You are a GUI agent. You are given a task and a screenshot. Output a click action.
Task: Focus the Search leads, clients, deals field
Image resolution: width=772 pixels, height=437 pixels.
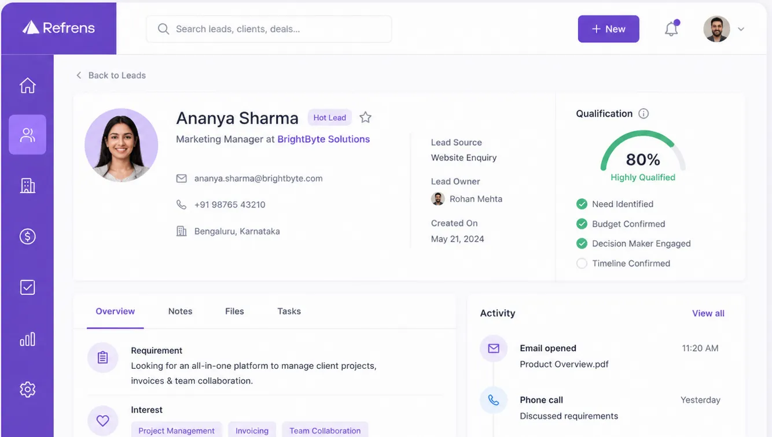(269, 29)
